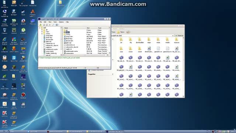Open the View menu in GCFScape
This screenshot has height=133, width=236.
[50, 22]
